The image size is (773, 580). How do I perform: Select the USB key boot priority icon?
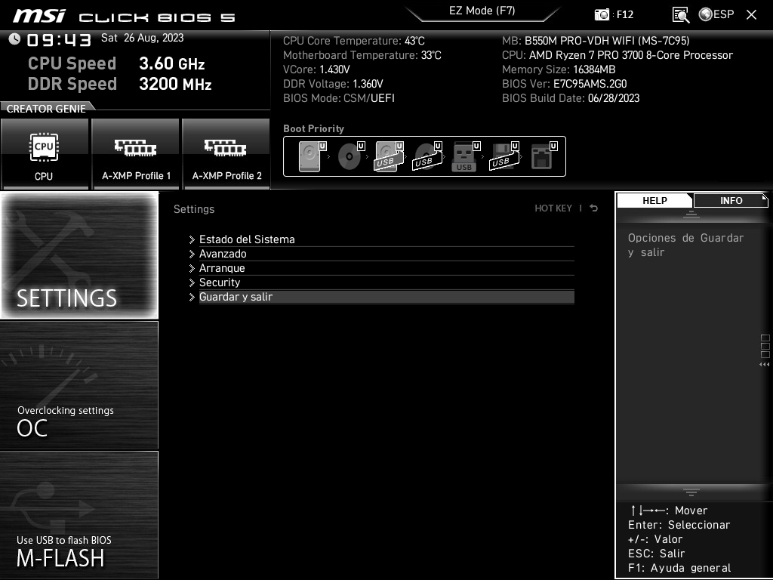[466, 156]
